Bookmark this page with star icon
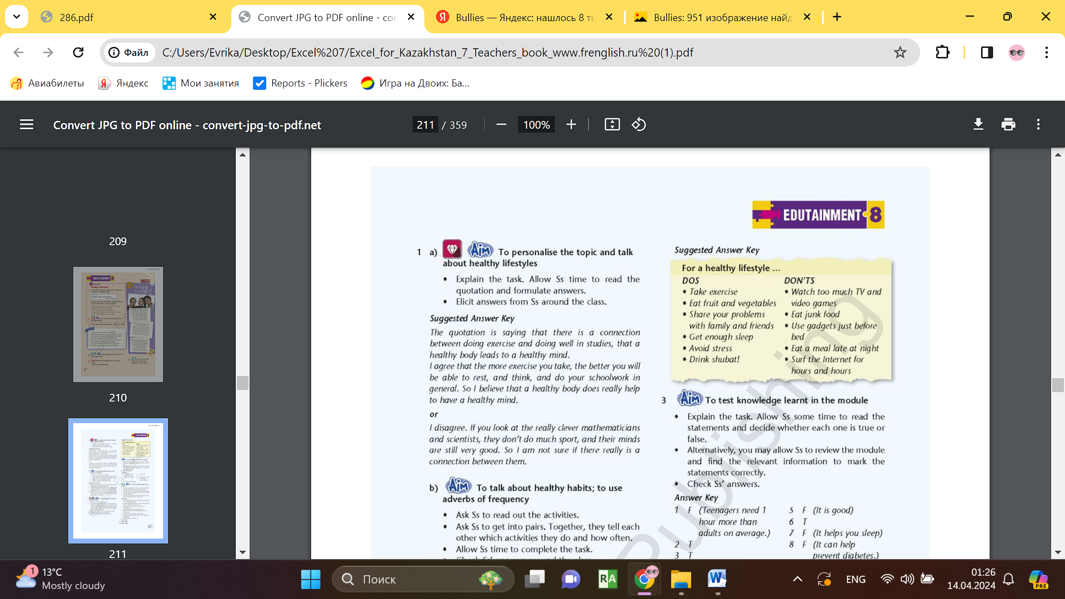 pos(900,53)
